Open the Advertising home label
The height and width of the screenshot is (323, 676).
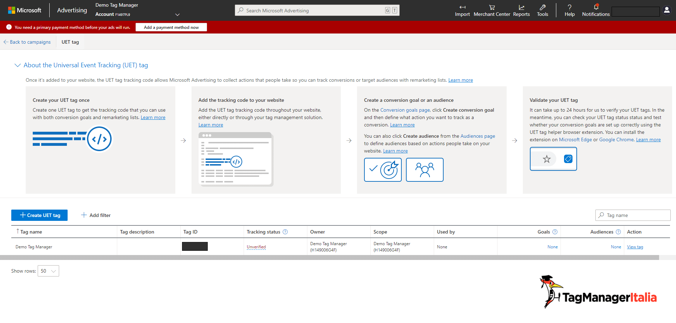coord(72,10)
